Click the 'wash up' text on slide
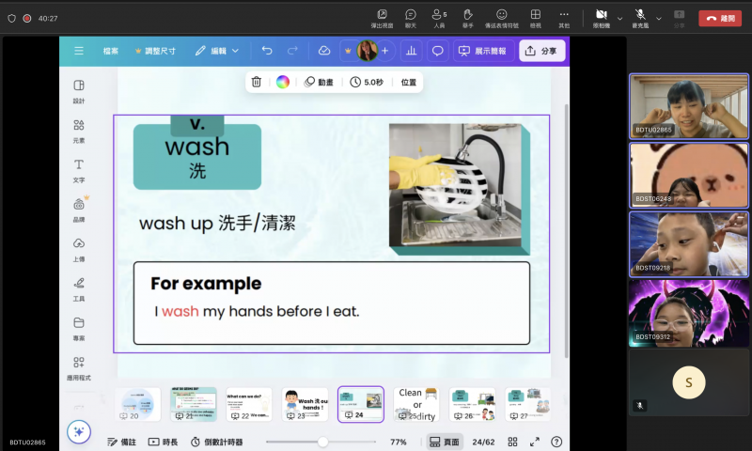Image resolution: width=752 pixels, height=451 pixels. click(x=217, y=224)
